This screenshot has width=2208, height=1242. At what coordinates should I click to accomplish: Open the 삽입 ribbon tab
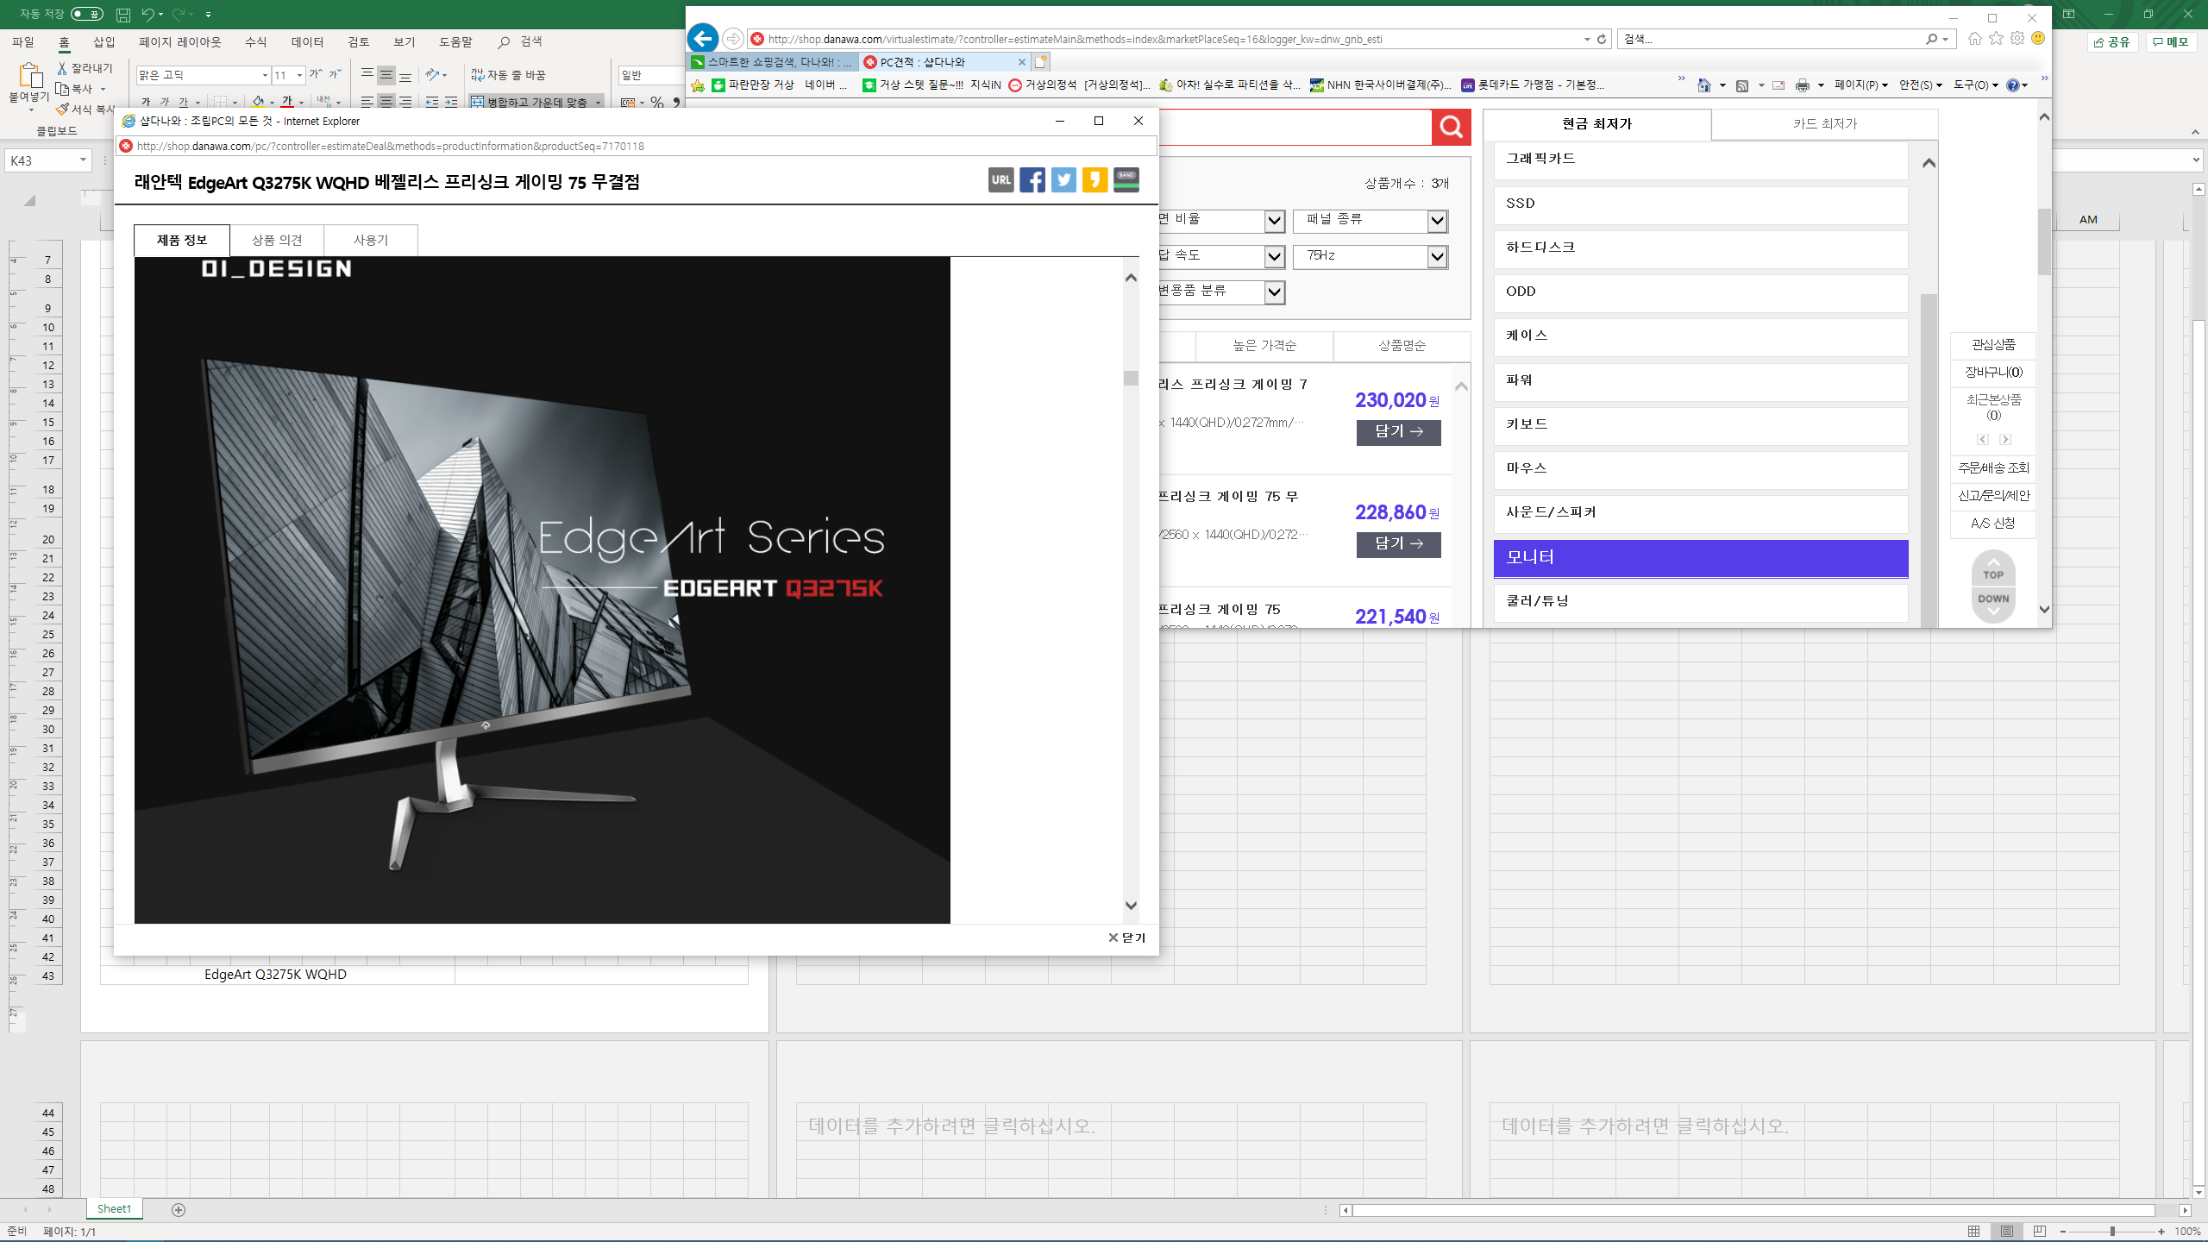pos(104,41)
